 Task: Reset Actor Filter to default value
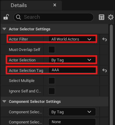105,39
